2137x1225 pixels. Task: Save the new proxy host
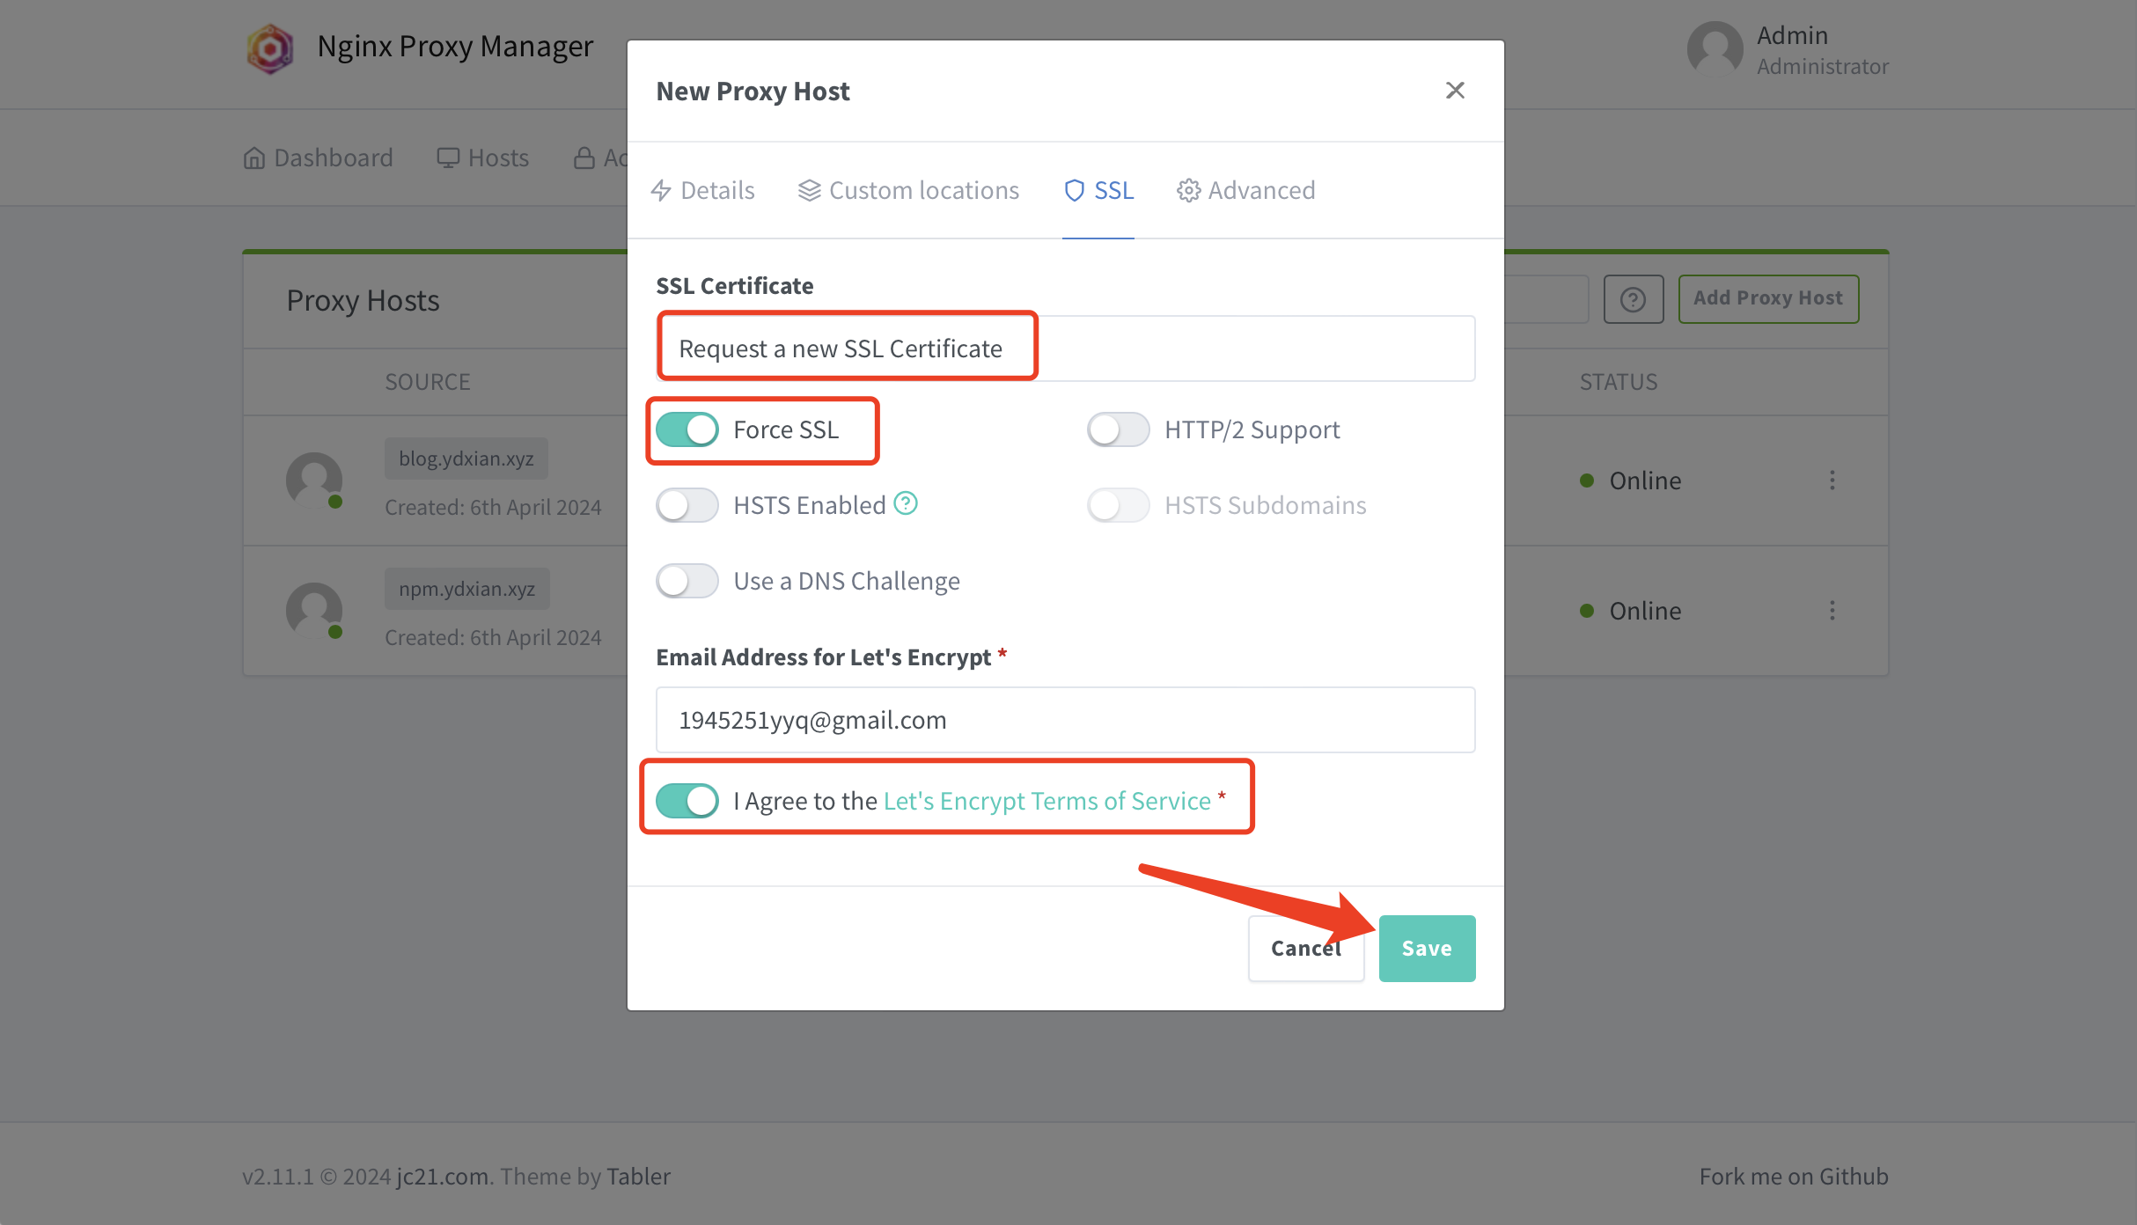tap(1427, 948)
